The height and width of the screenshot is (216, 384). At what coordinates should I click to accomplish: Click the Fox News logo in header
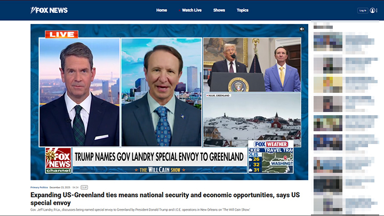[49, 10]
